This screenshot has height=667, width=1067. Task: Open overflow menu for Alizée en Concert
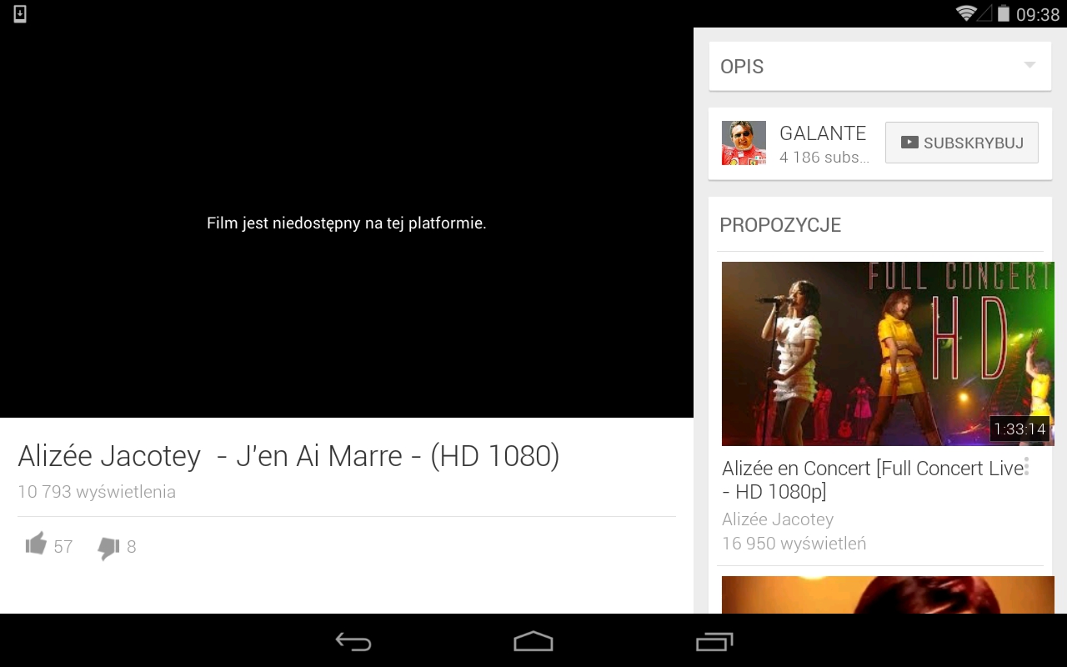tap(1026, 466)
